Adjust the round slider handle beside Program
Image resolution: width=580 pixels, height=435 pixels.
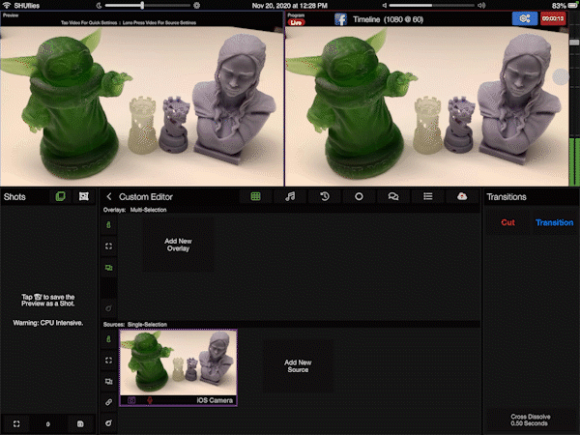(561, 77)
